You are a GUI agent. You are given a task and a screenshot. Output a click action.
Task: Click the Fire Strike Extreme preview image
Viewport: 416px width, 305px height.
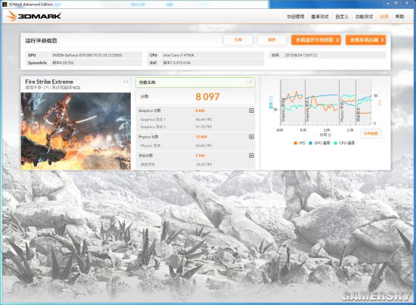click(76, 131)
